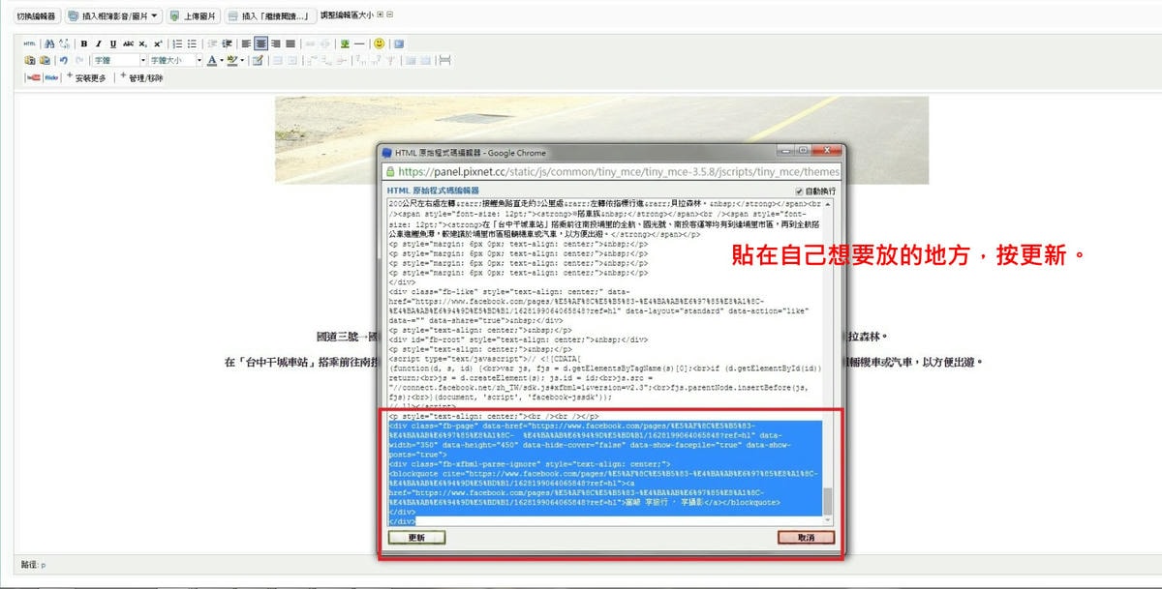Align text to the left
1162x589 pixels.
pyautogui.click(x=246, y=44)
